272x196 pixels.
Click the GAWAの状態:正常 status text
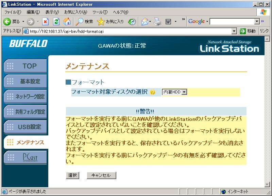[x=122, y=46]
